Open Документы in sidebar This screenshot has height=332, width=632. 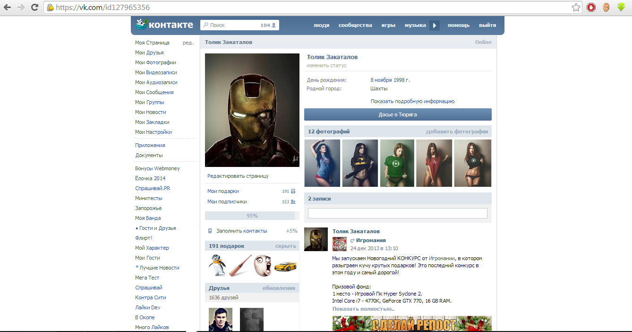(x=149, y=155)
